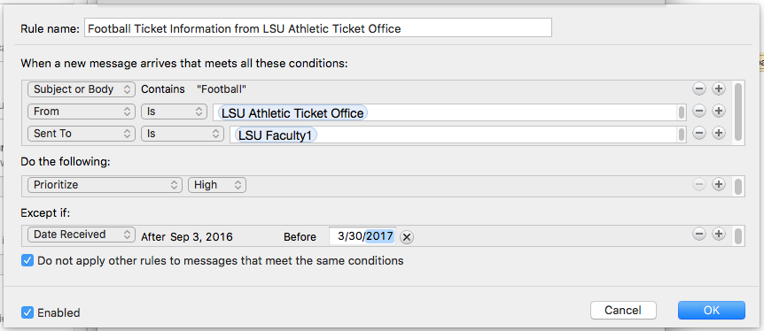Image resolution: width=764 pixels, height=331 pixels.
Task: Add another exception with plus icon
Action: point(719,235)
